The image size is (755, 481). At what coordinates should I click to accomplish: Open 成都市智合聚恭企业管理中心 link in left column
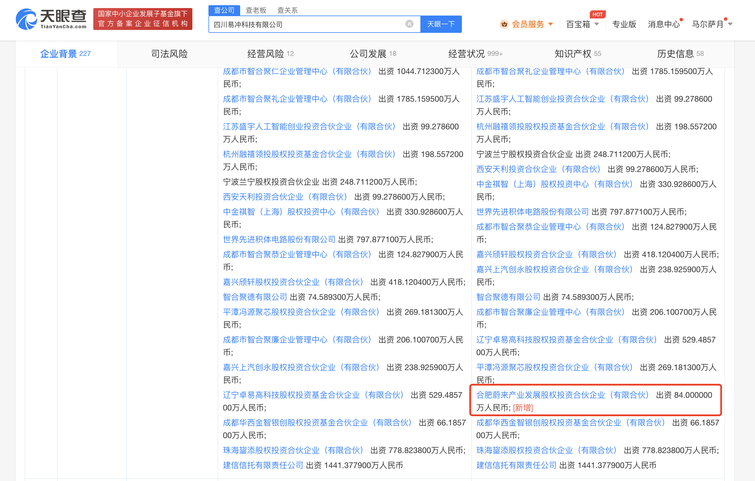click(x=297, y=255)
